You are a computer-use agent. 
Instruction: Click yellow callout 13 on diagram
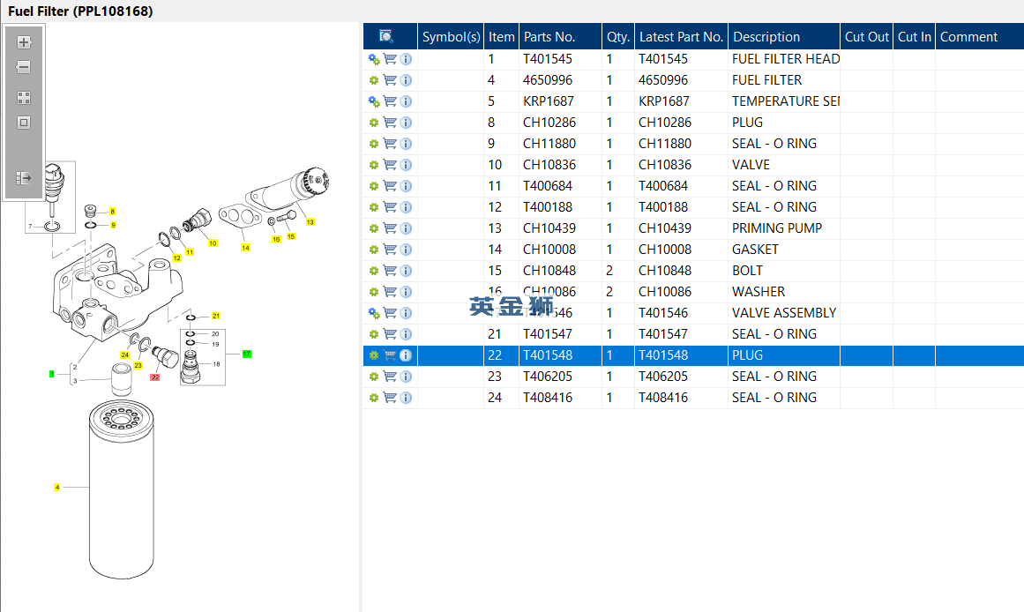(310, 222)
